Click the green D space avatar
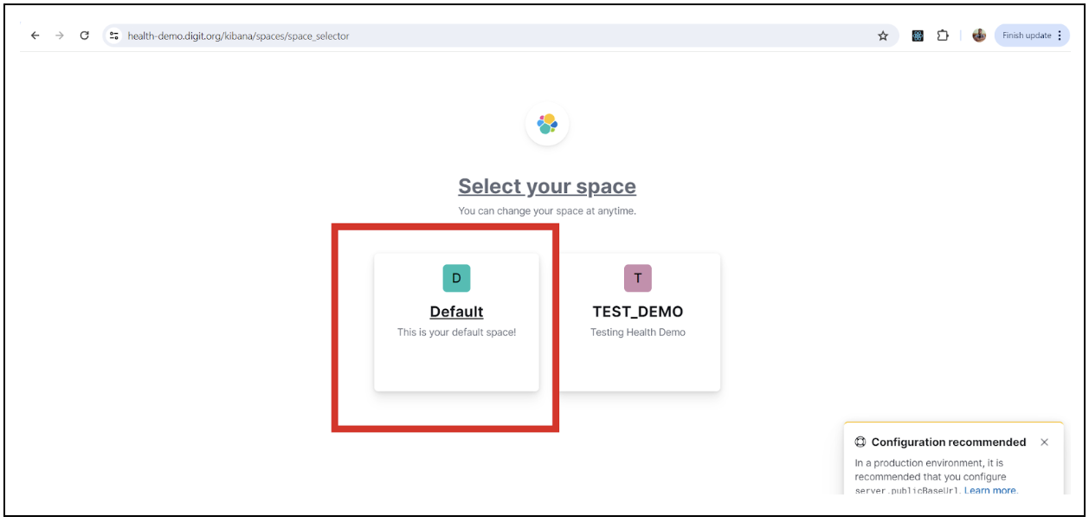 456,278
